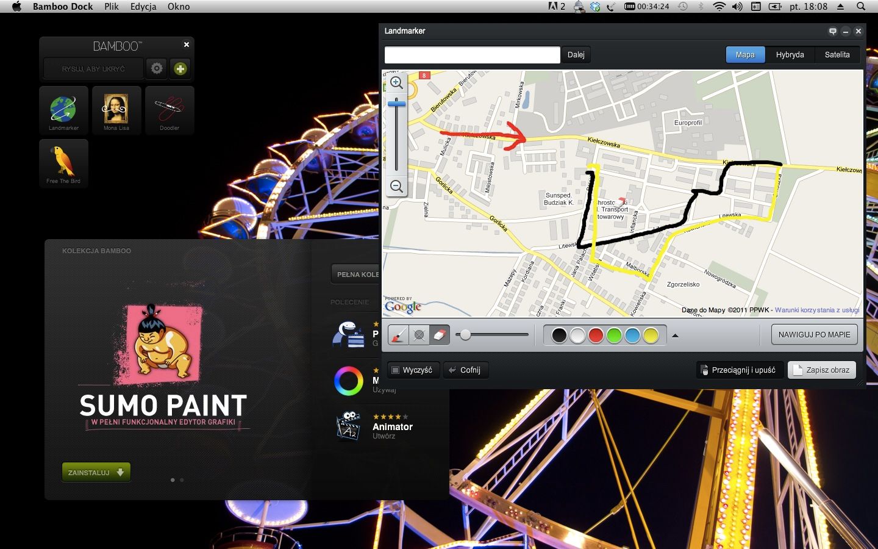The image size is (878, 549).
Task: Click the Google logo on map
Action: point(403,306)
